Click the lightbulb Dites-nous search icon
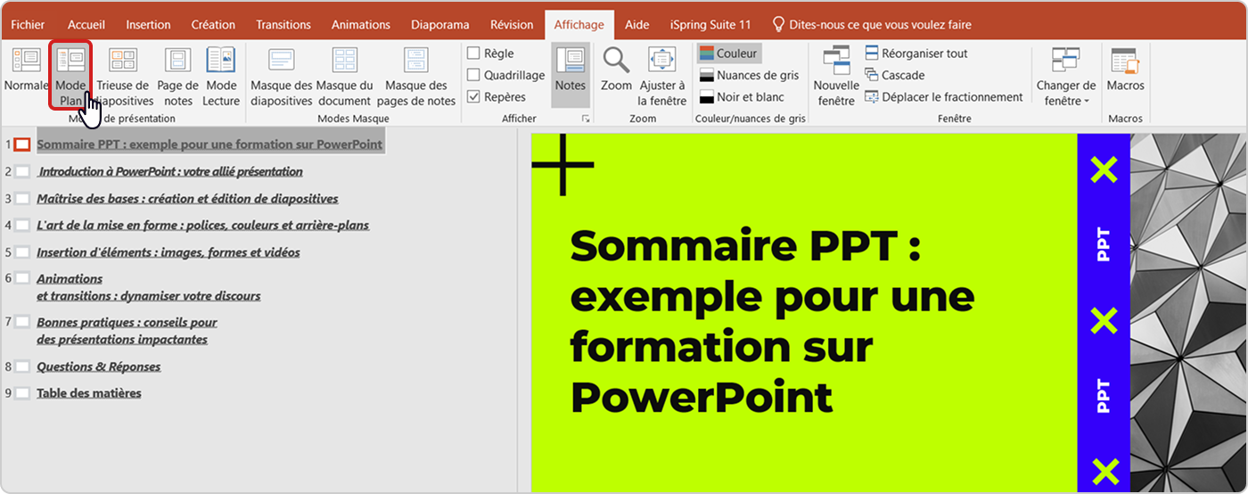This screenshot has width=1248, height=494. coord(778,24)
